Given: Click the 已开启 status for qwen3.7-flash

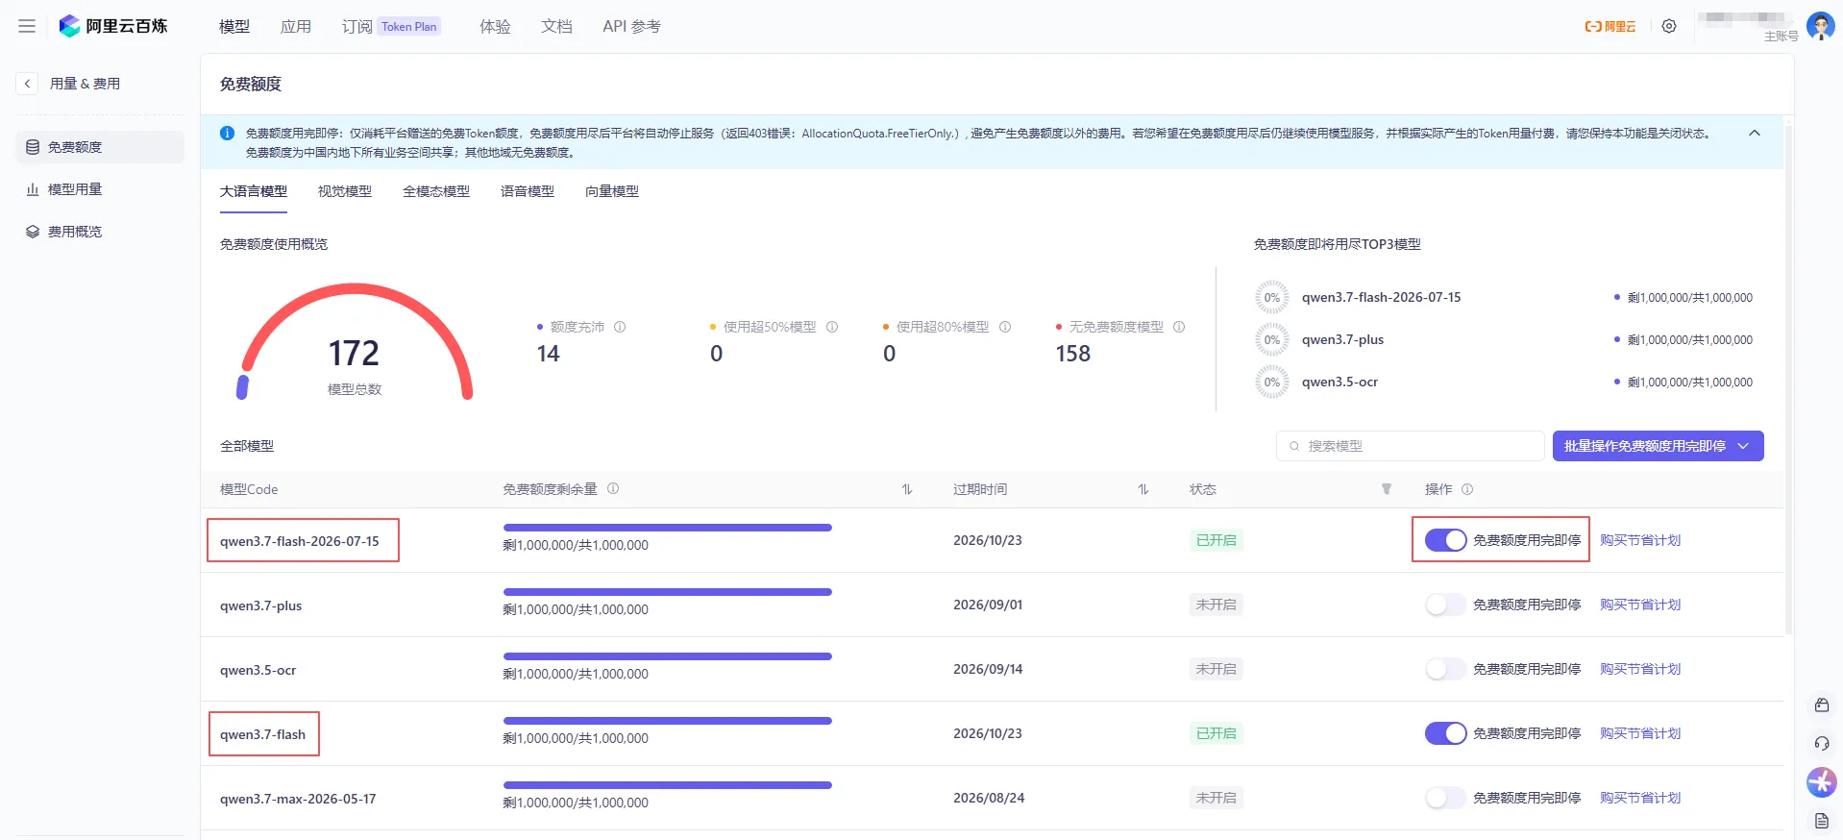Looking at the screenshot, I should click(1216, 733).
